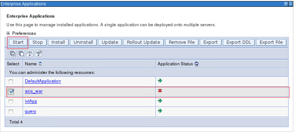Uncheck the axis_war checkbox
The image size is (294, 136).
[11, 92]
